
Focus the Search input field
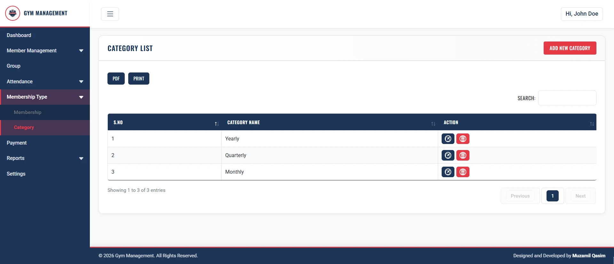(x=567, y=98)
